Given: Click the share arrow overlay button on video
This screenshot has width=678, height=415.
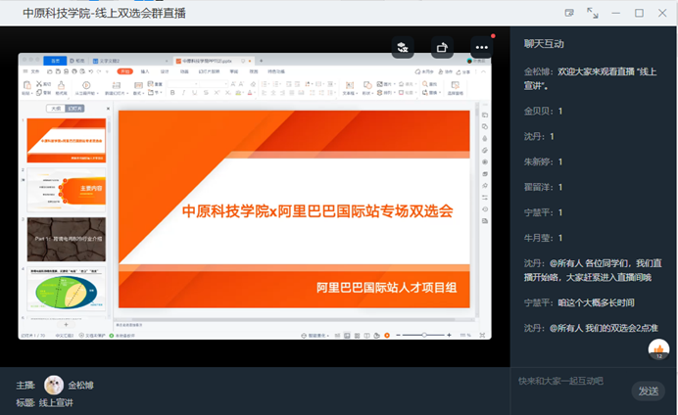Looking at the screenshot, I should pyautogui.click(x=442, y=47).
